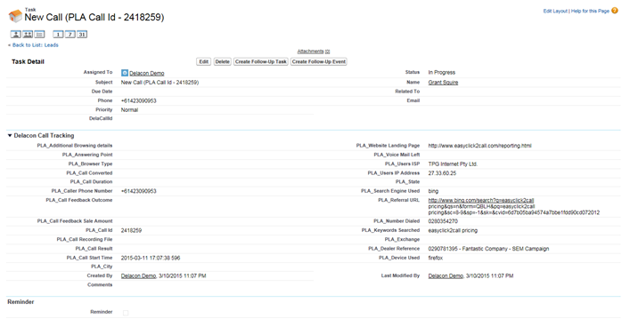
Task: Click the PLA_Voice Mail Left label
Action: 397,155
